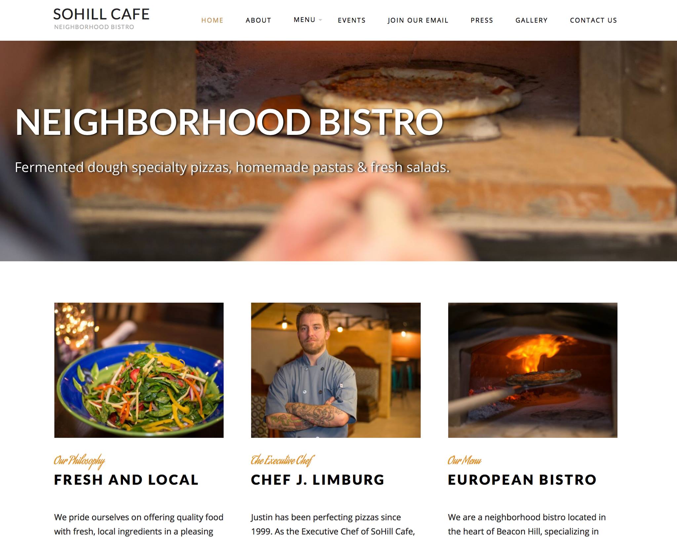Image resolution: width=677 pixels, height=540 pixels.
Task: Click the European Bistro heading
Action: 522,480
